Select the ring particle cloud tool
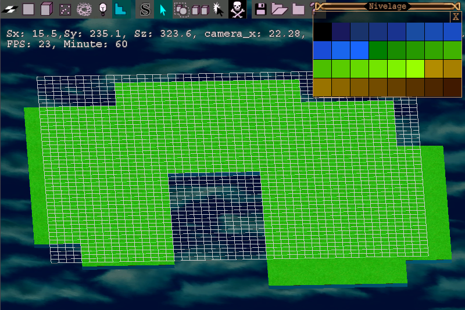 pyautogui.click(x=84, y=9)
